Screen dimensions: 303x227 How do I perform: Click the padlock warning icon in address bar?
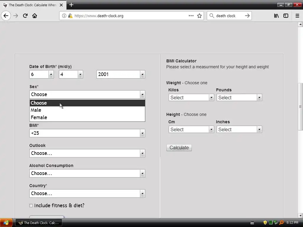click(70, 16)
